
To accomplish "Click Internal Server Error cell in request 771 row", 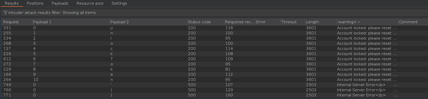I will point(367,95).
